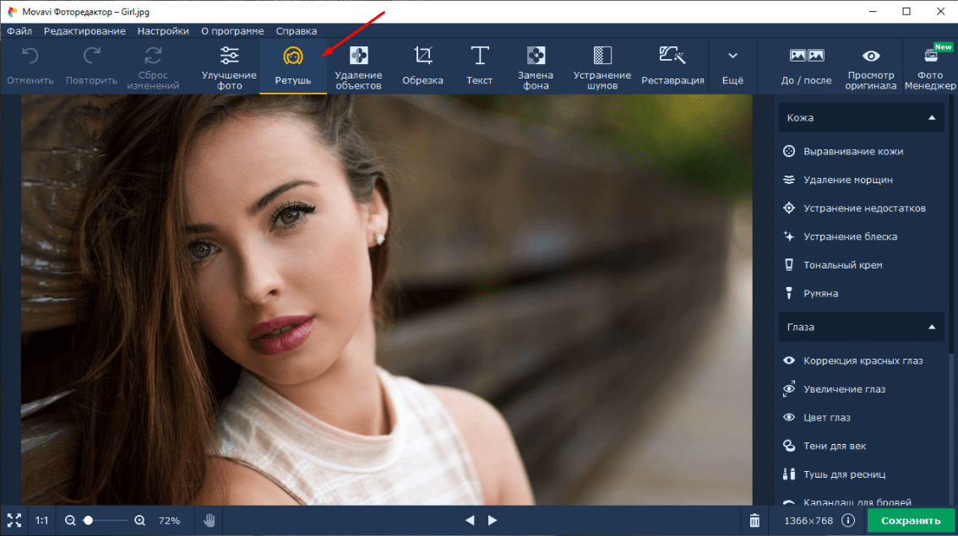Collapse the Кожа section
Image resolution: width=958 pixels, height=536 pixels.
point(931,118)
